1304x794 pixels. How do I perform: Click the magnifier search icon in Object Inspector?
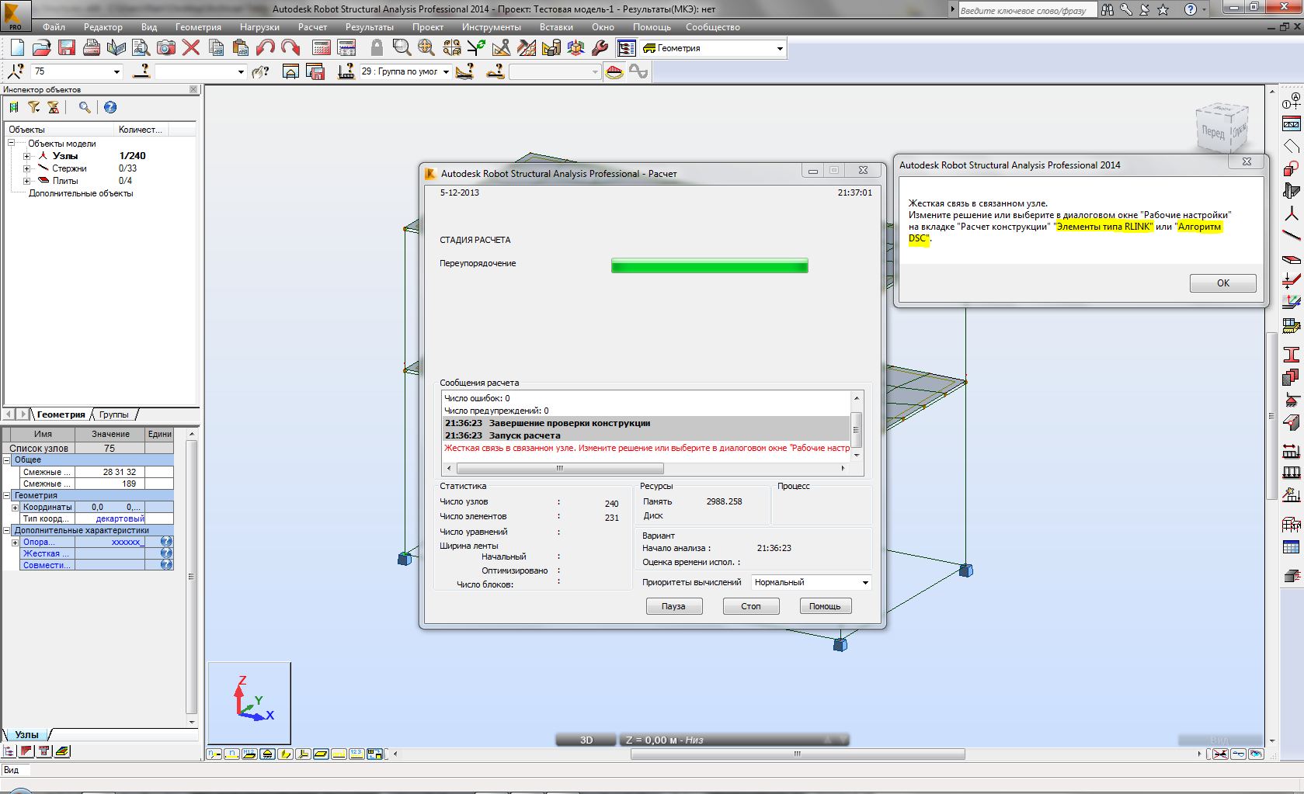point(85,108)
